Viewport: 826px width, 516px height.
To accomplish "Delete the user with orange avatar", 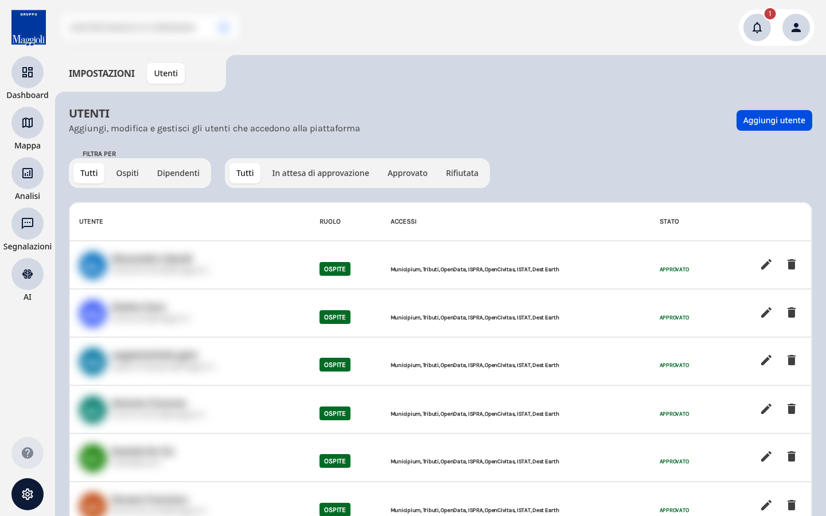I will [792, 505].
